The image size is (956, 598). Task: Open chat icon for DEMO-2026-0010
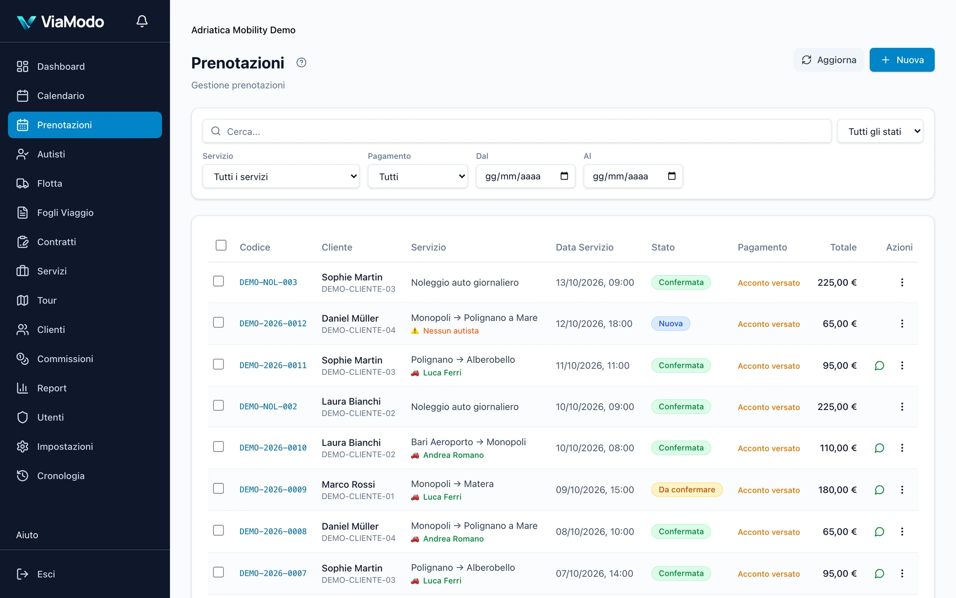tap(879, 448)
